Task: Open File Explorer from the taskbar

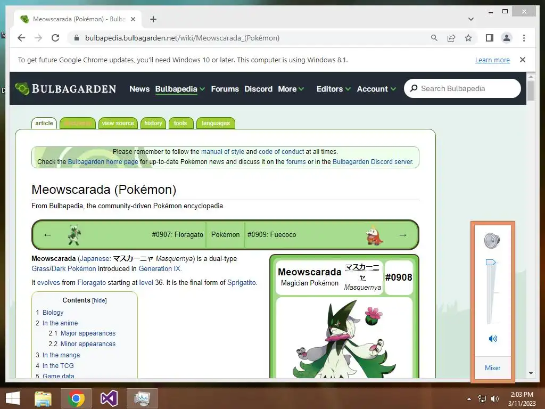Action: (x=43, y=398)
